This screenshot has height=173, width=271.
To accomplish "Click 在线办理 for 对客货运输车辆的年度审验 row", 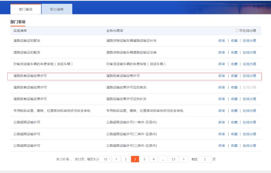I will tap(249, 64).
